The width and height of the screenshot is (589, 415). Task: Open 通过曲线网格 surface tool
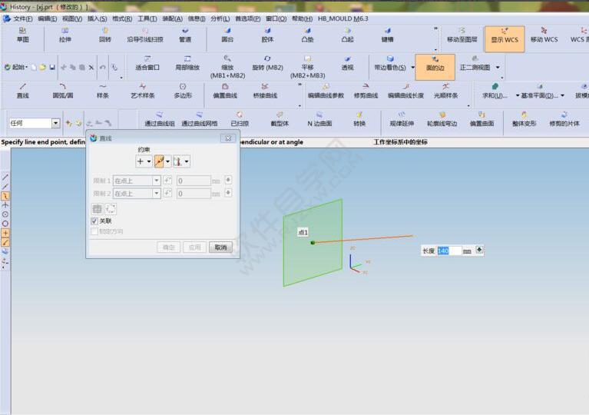(200, 119)
